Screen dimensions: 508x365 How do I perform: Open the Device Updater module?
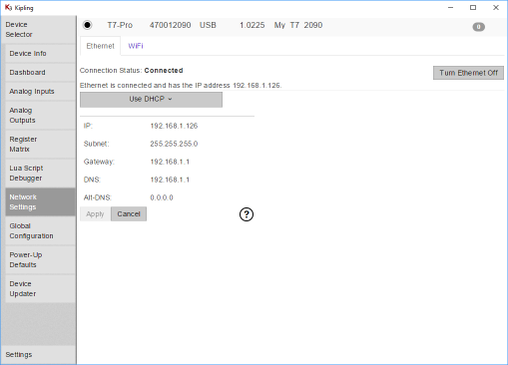40,288
